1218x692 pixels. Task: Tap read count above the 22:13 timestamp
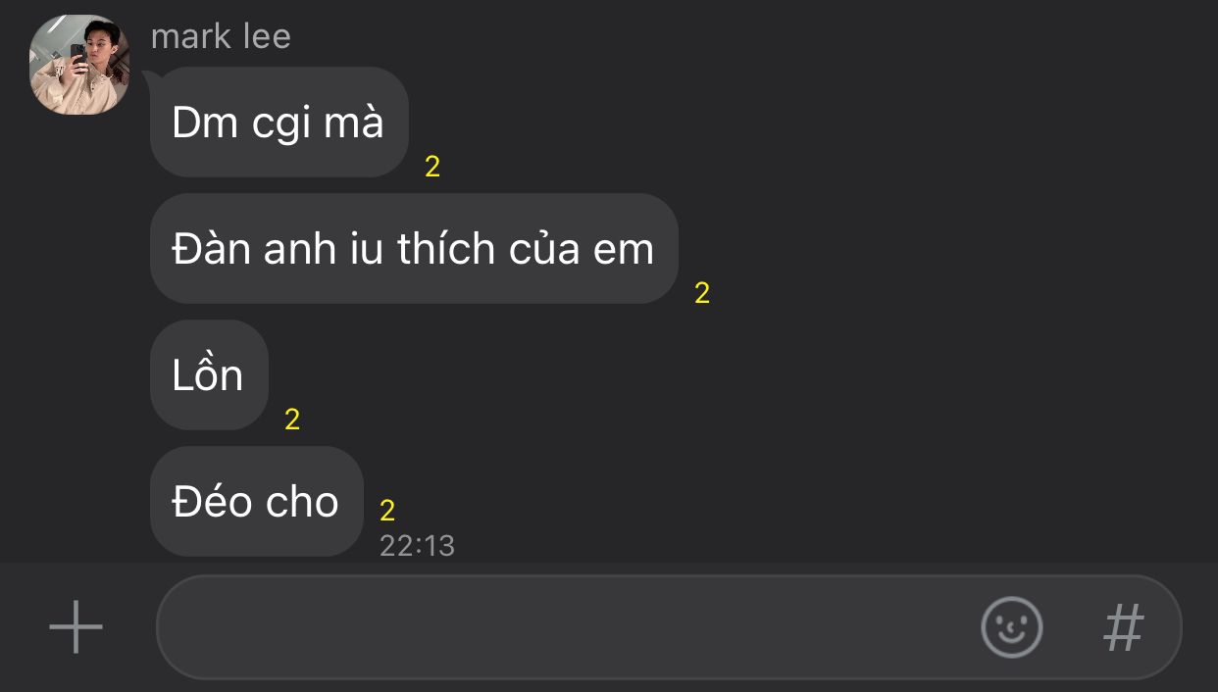tap(387, 511)
